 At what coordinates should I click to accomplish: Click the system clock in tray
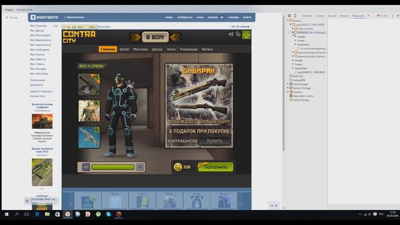(392, 214)
